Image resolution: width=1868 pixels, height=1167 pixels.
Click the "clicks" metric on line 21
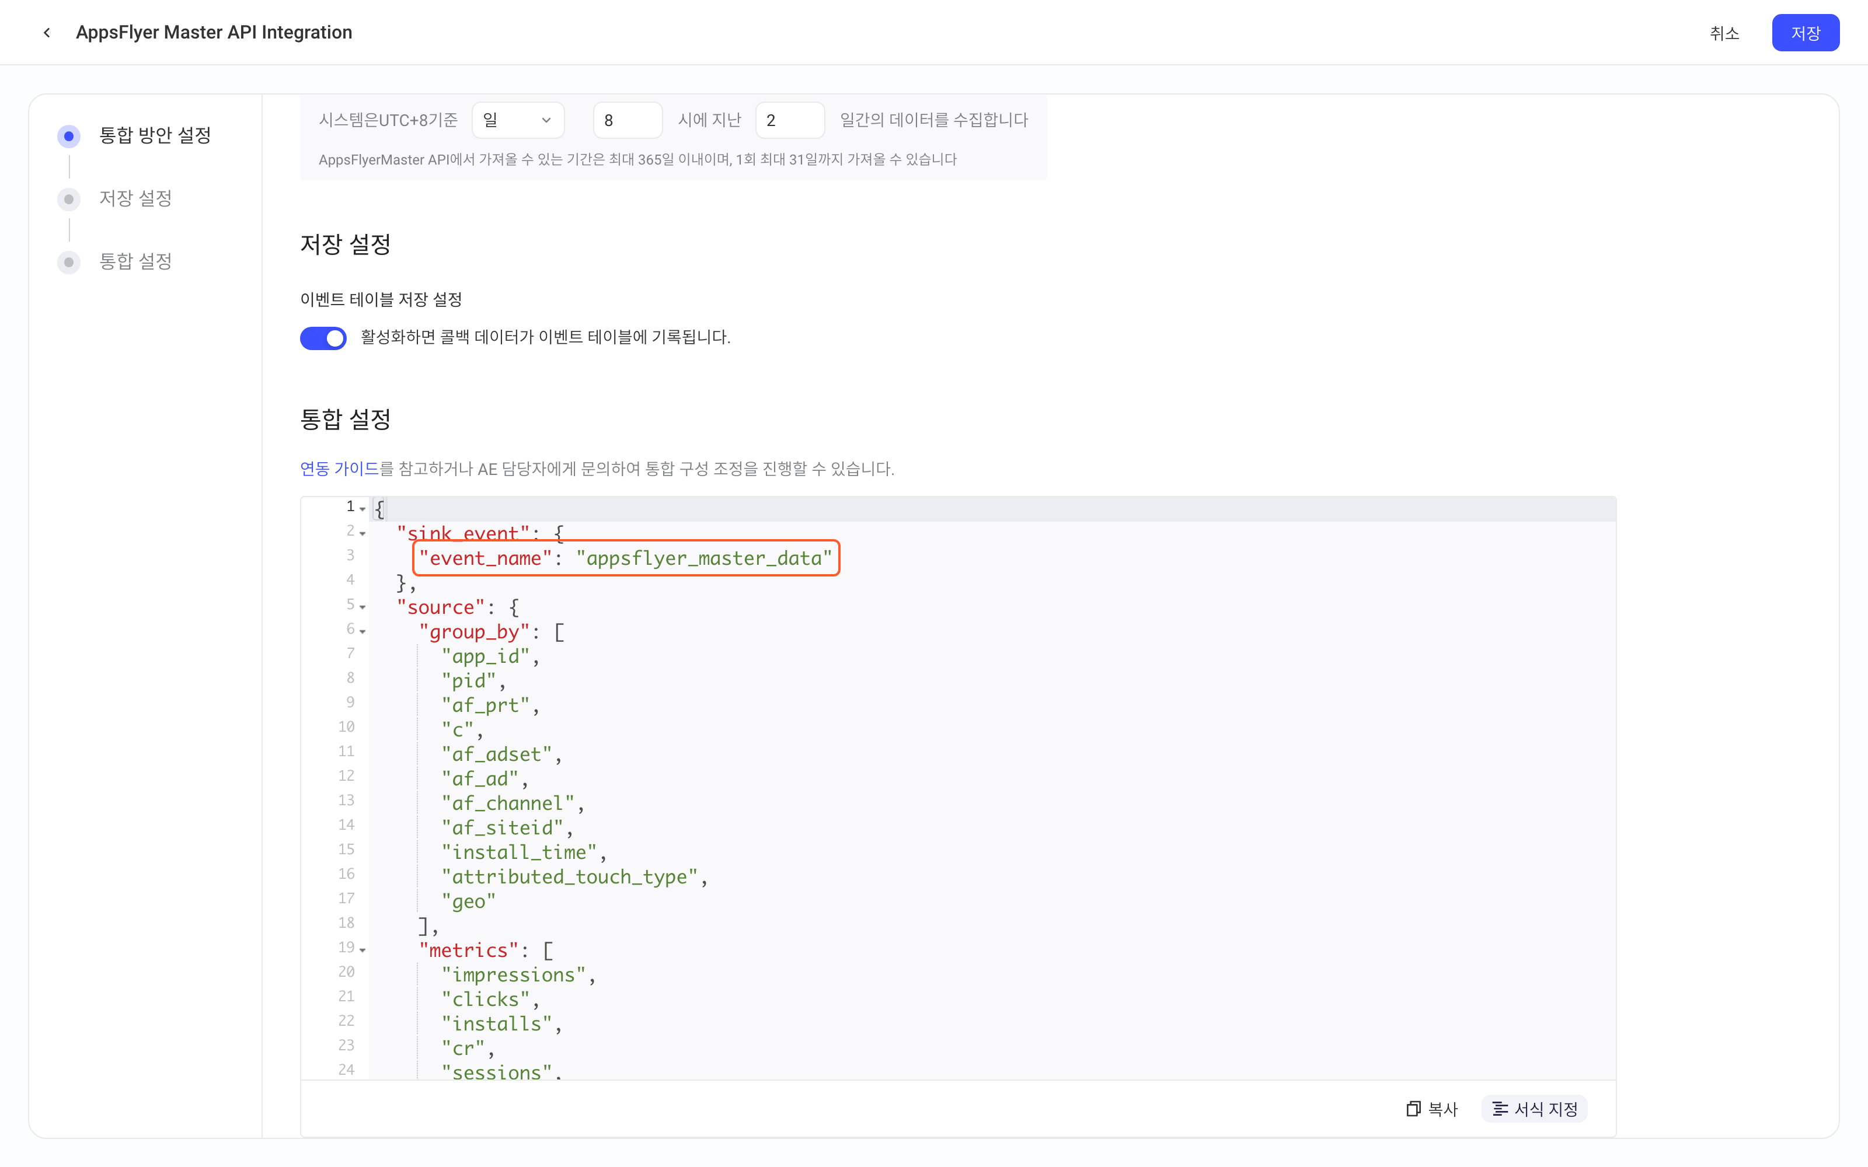click(486, 1000)
